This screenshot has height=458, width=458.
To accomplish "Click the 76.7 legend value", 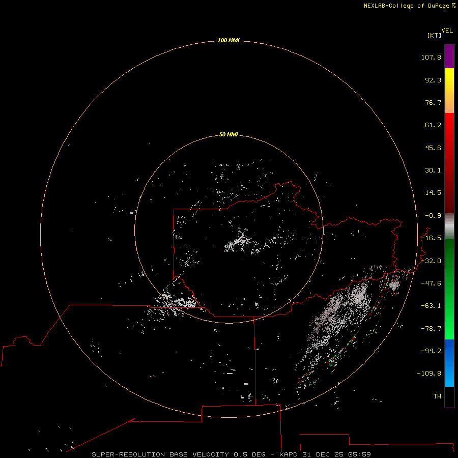I will pyautogui.click(x=433, y=102).
